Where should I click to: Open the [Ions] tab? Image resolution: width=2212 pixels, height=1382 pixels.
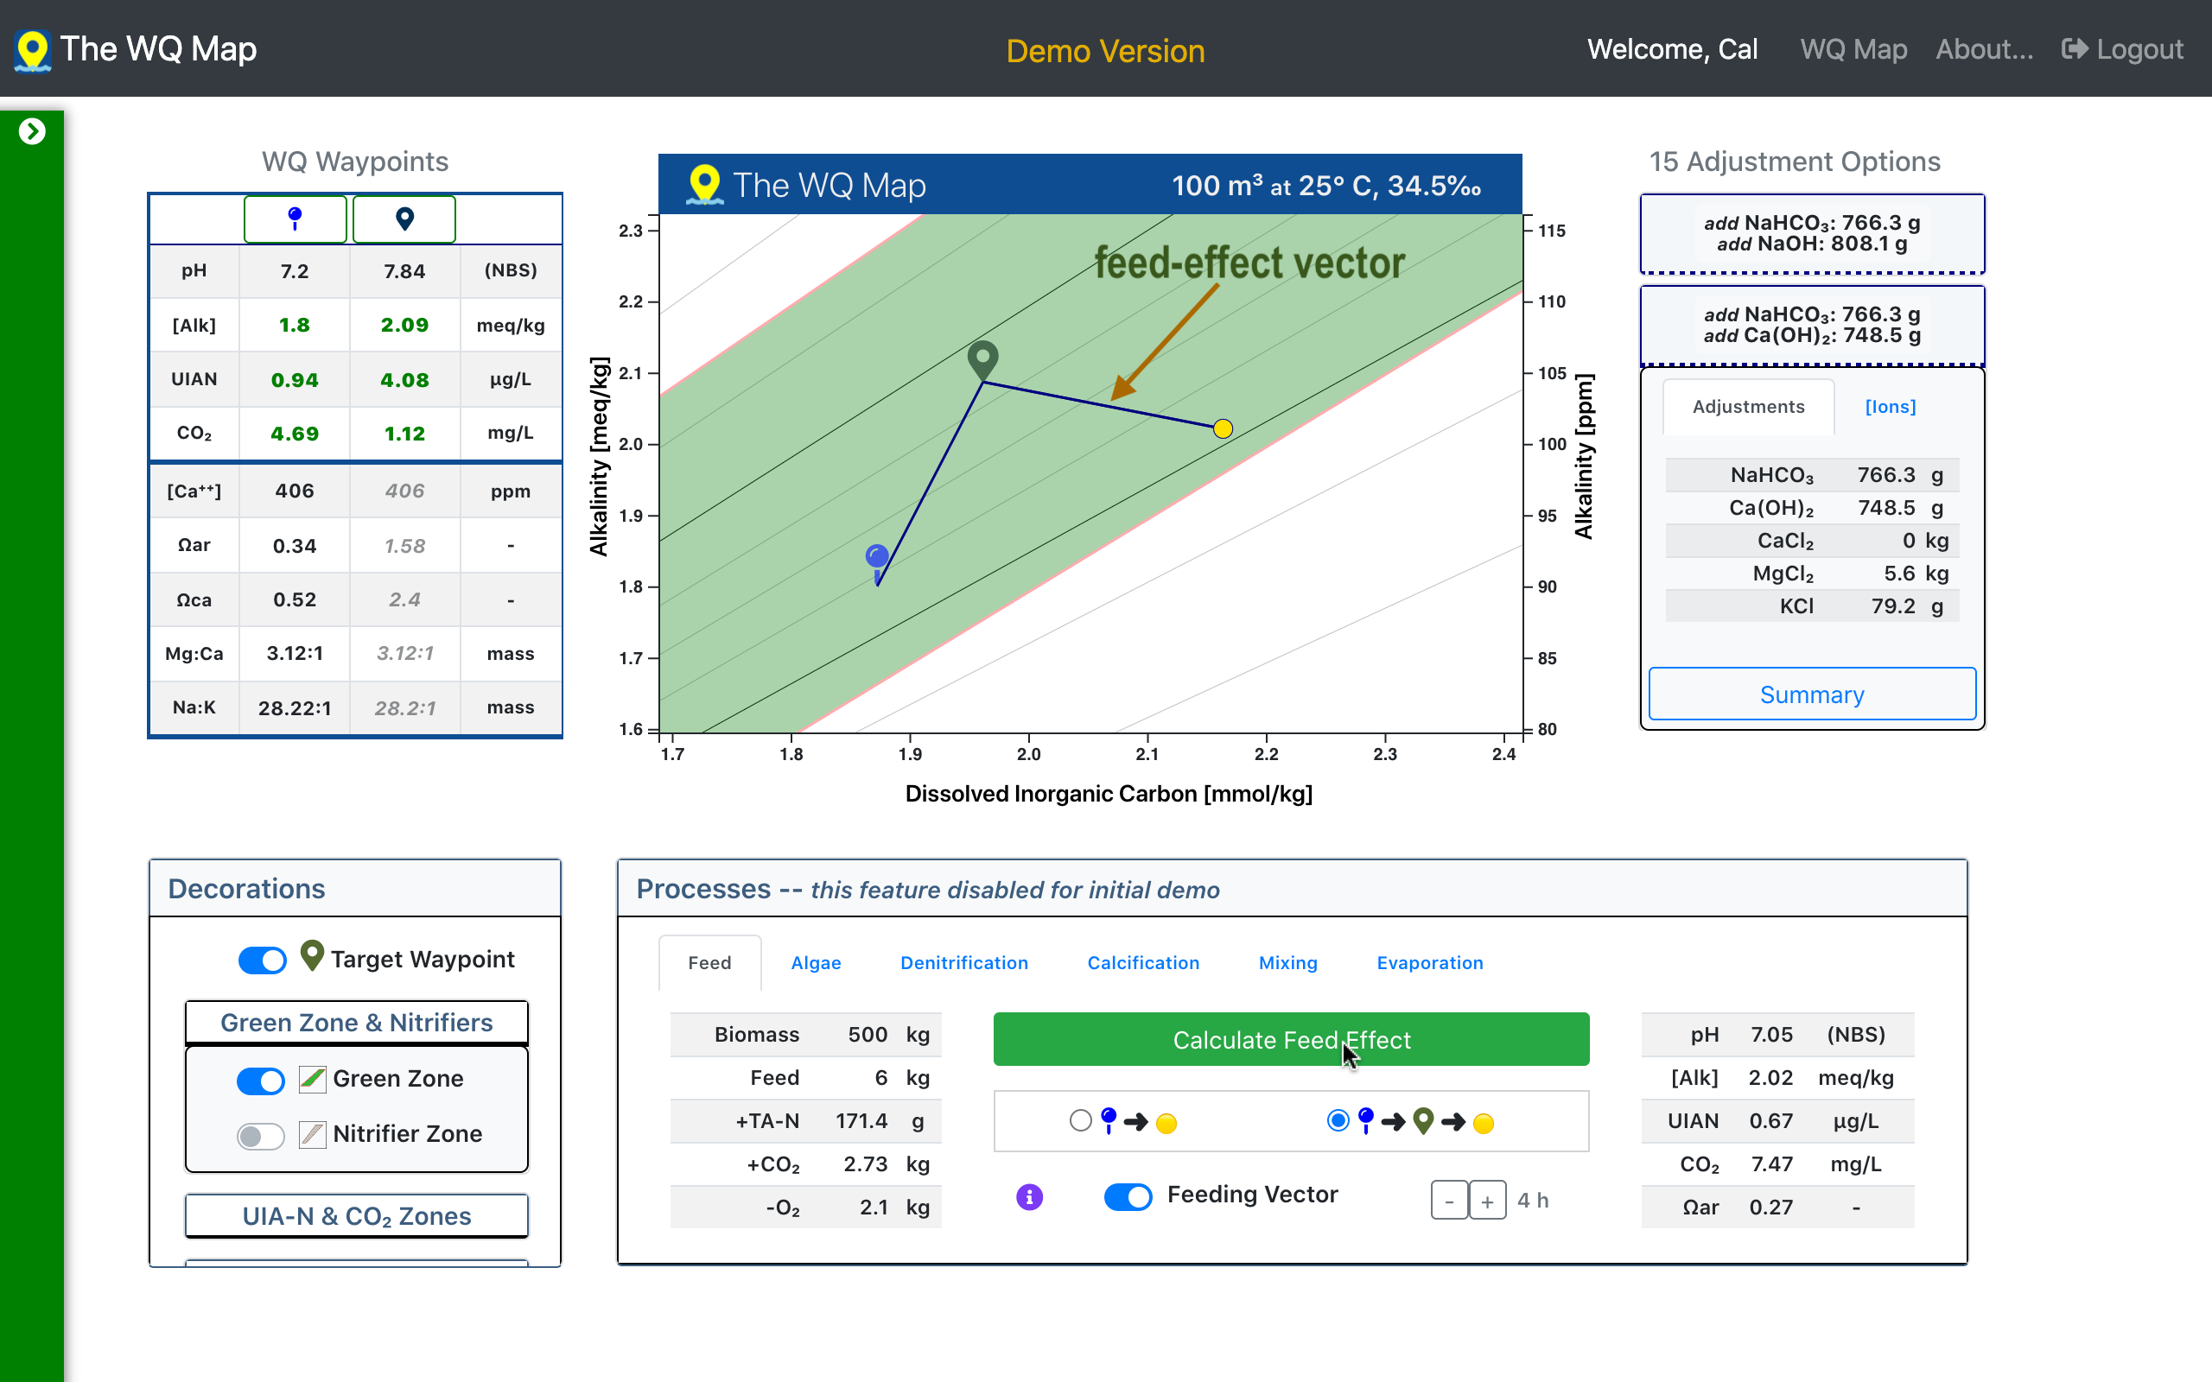[1890, 407]
